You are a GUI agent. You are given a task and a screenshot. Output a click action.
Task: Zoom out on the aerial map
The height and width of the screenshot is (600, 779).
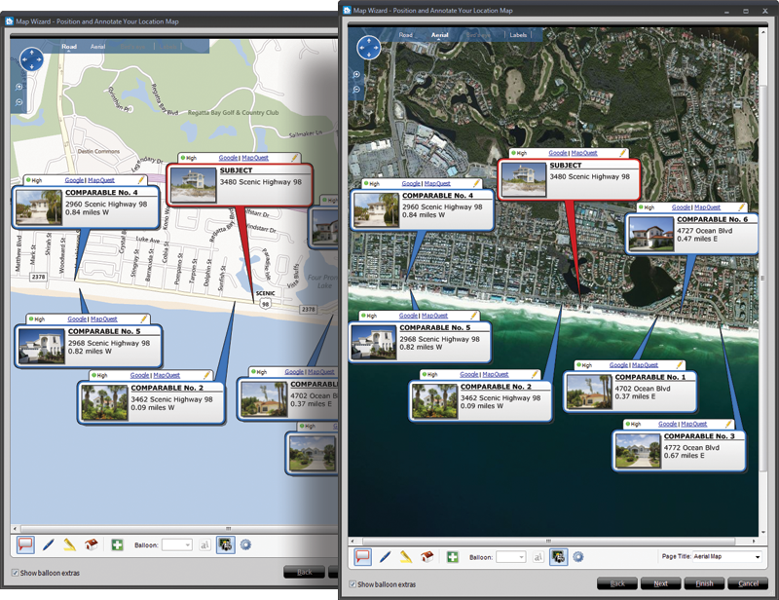[x=356, y=90]
